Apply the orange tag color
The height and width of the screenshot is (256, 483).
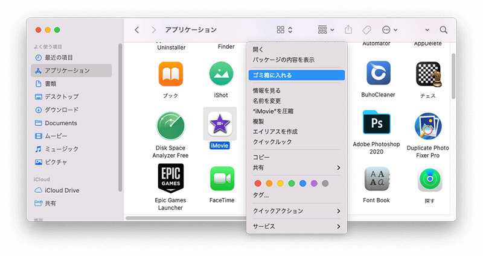click(269, 184)
